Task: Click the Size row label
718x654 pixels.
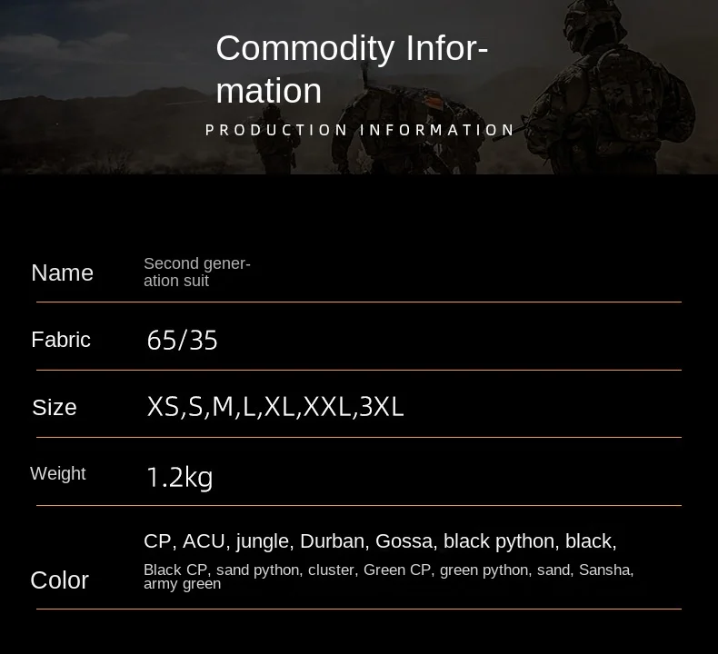Action: [x=55, y=408]
